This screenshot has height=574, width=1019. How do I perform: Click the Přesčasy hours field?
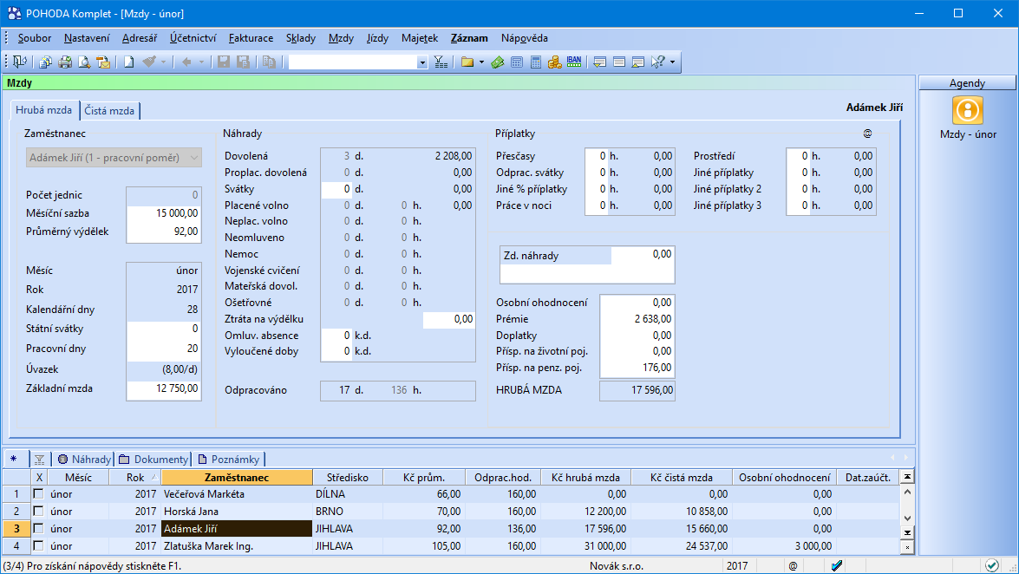(596, 156)
